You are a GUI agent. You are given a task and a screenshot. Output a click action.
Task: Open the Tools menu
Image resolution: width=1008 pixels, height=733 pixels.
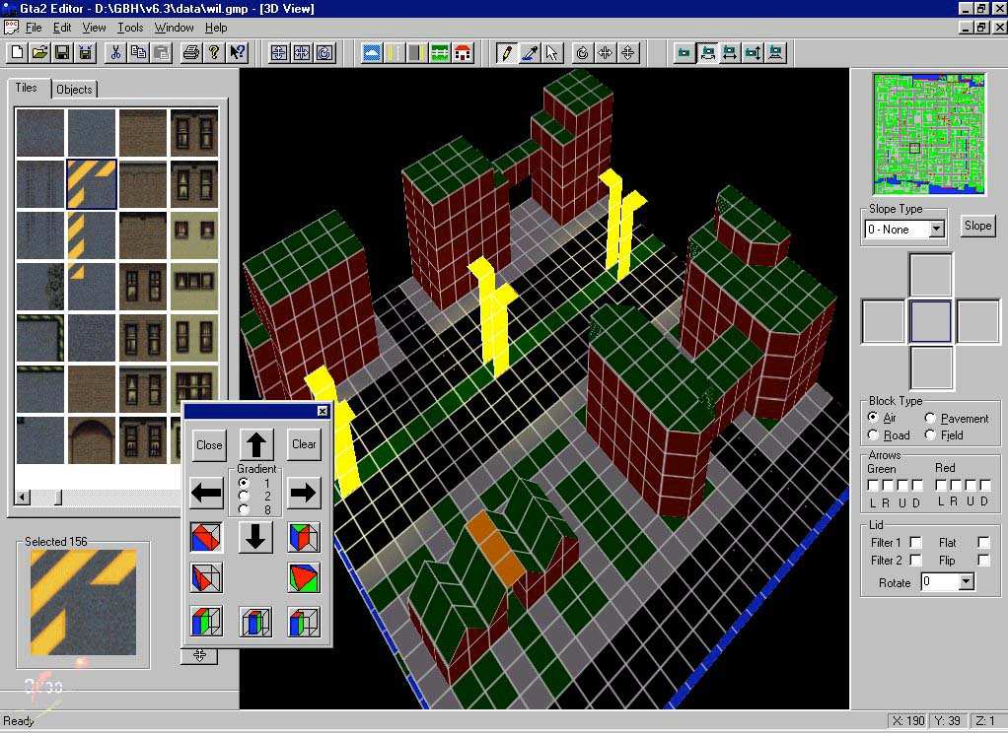(x=130, y=28)
